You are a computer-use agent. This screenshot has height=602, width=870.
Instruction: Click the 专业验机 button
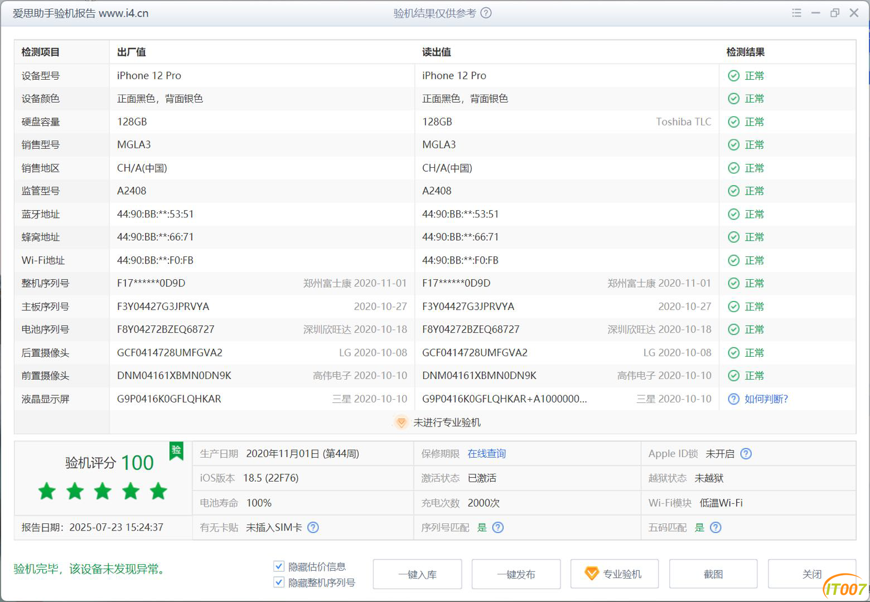(615, 574)
